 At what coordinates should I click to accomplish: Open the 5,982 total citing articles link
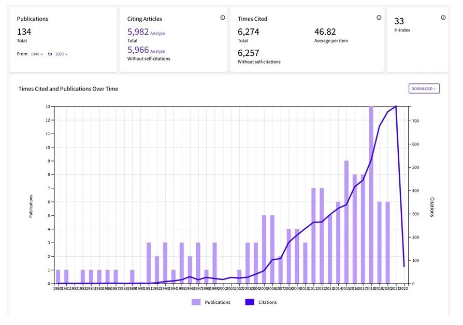[x=138, y=32]
